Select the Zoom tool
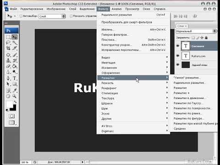The width and height of the screenshot is (220, 165). 15,96
